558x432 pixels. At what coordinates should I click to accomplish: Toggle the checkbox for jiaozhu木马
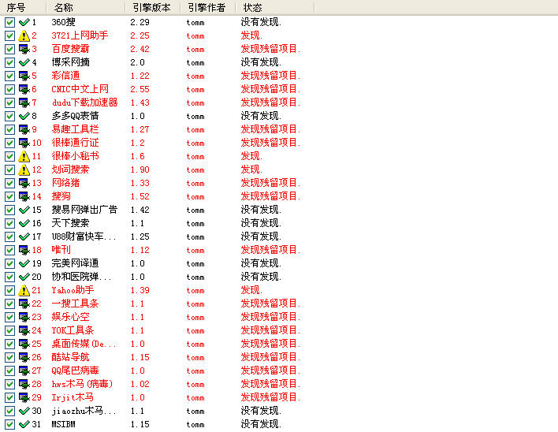(9, 411)
